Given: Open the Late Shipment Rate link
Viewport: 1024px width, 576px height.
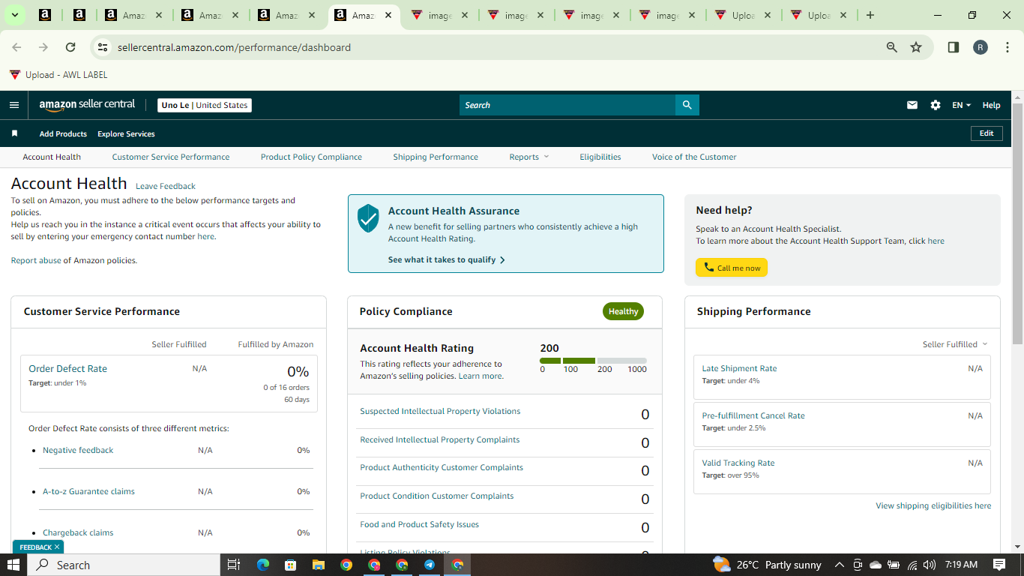Looking at the screenshot, I should [x=739, y=368].
